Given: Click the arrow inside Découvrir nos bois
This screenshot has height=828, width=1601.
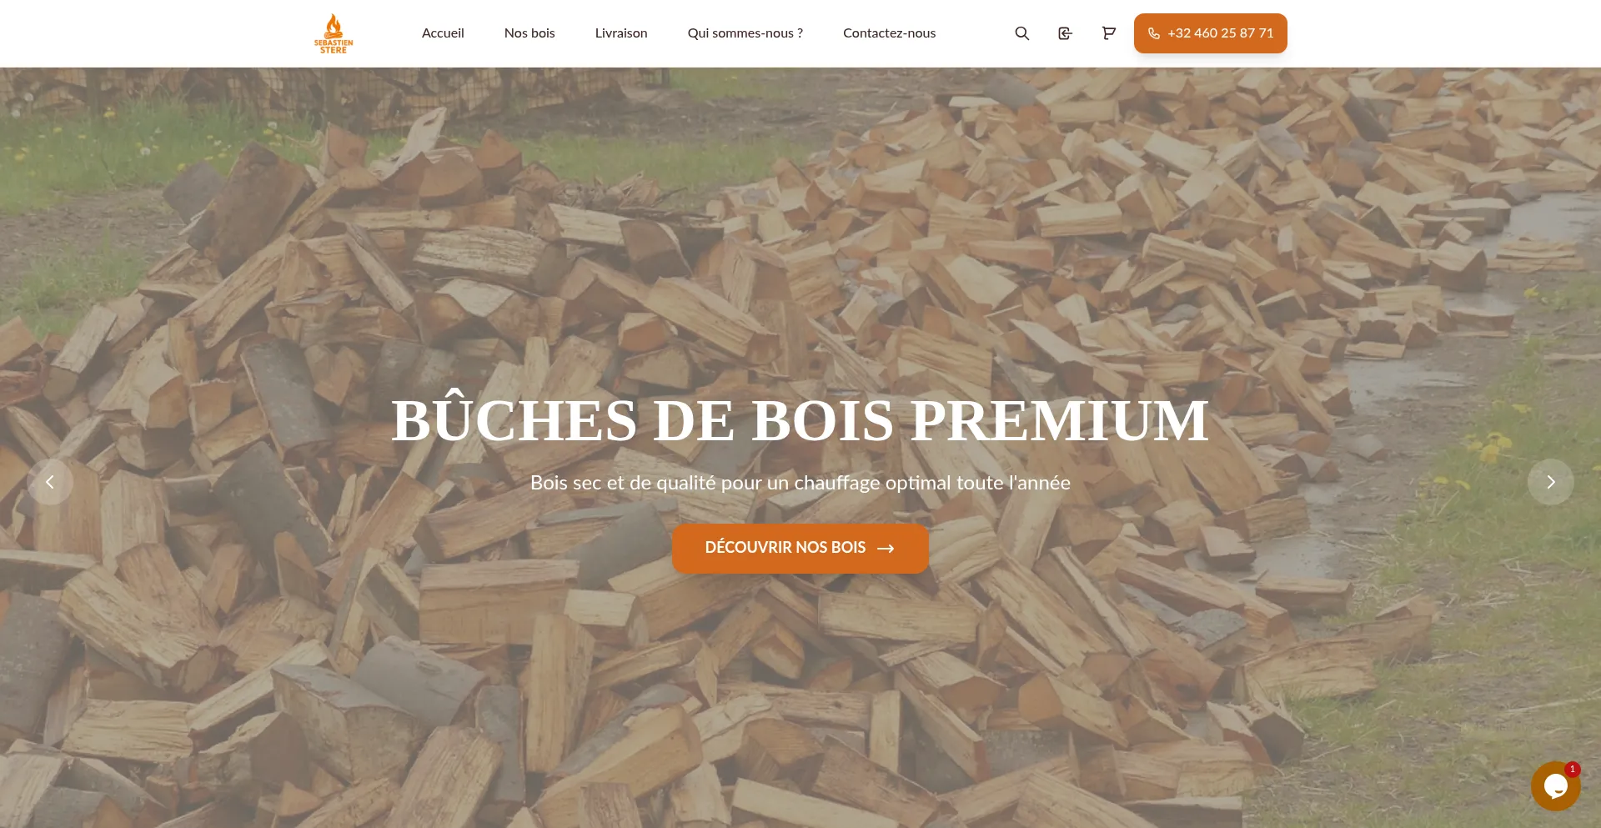Looking at the screenshot, I should click(x=886, y=548).
